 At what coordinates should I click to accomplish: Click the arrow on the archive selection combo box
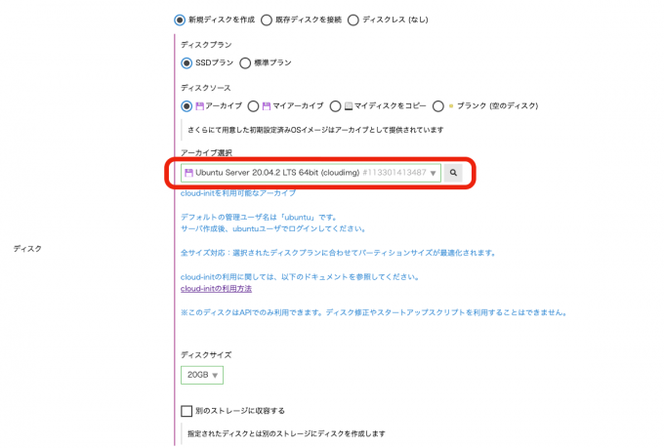tap(433, 173)
